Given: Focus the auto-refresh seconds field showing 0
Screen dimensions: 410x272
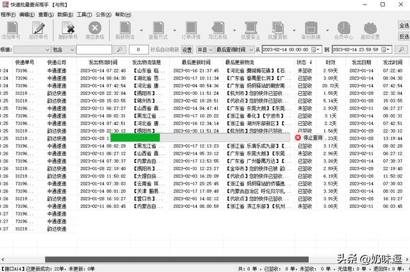Looking at the screenshot, I should 138,49.
